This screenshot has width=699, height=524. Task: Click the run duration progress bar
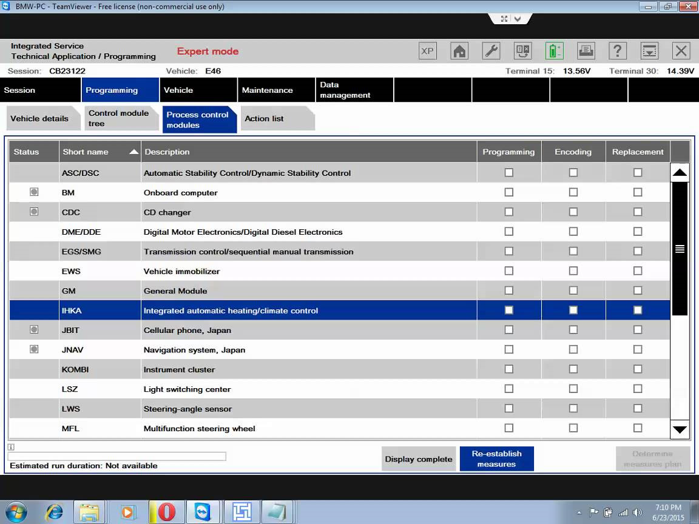pos(116,456)
